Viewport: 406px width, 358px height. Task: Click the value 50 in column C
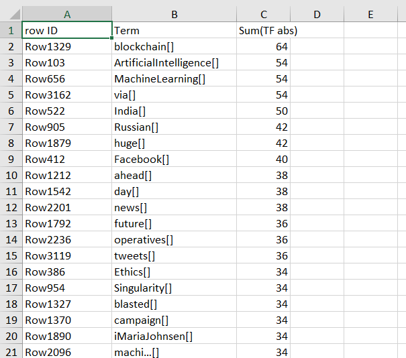click(263, 111)
